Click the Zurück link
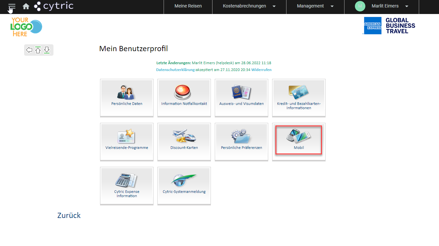 click(69, 215)
